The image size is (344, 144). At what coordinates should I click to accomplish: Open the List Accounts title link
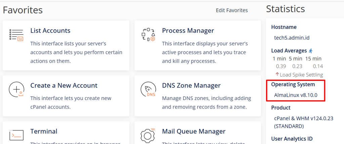50,31
